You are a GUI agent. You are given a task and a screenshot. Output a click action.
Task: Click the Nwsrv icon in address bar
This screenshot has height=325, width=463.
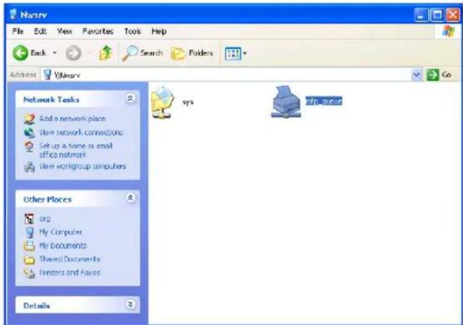point(47,75)
